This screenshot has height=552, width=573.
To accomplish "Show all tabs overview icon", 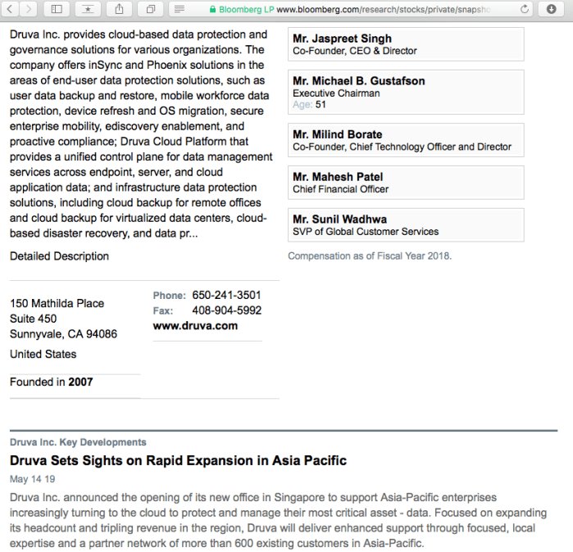I will point(151,9).
